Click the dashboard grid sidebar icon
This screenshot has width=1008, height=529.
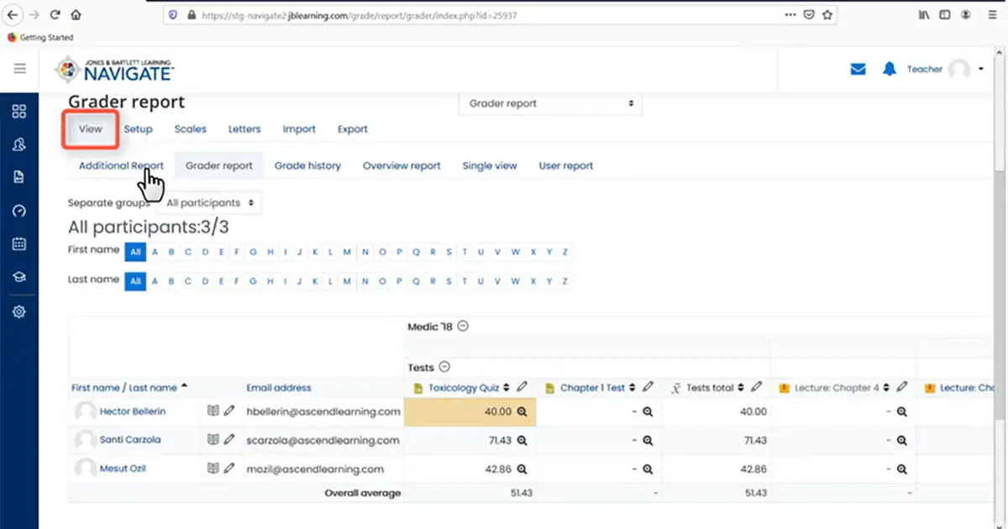(19, 112)
